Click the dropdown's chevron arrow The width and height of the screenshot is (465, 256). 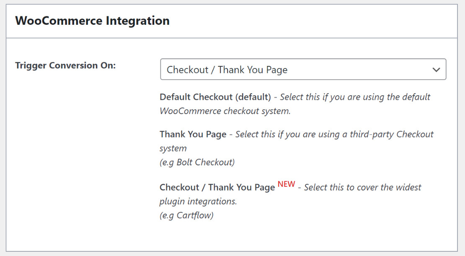pos(436,70)
